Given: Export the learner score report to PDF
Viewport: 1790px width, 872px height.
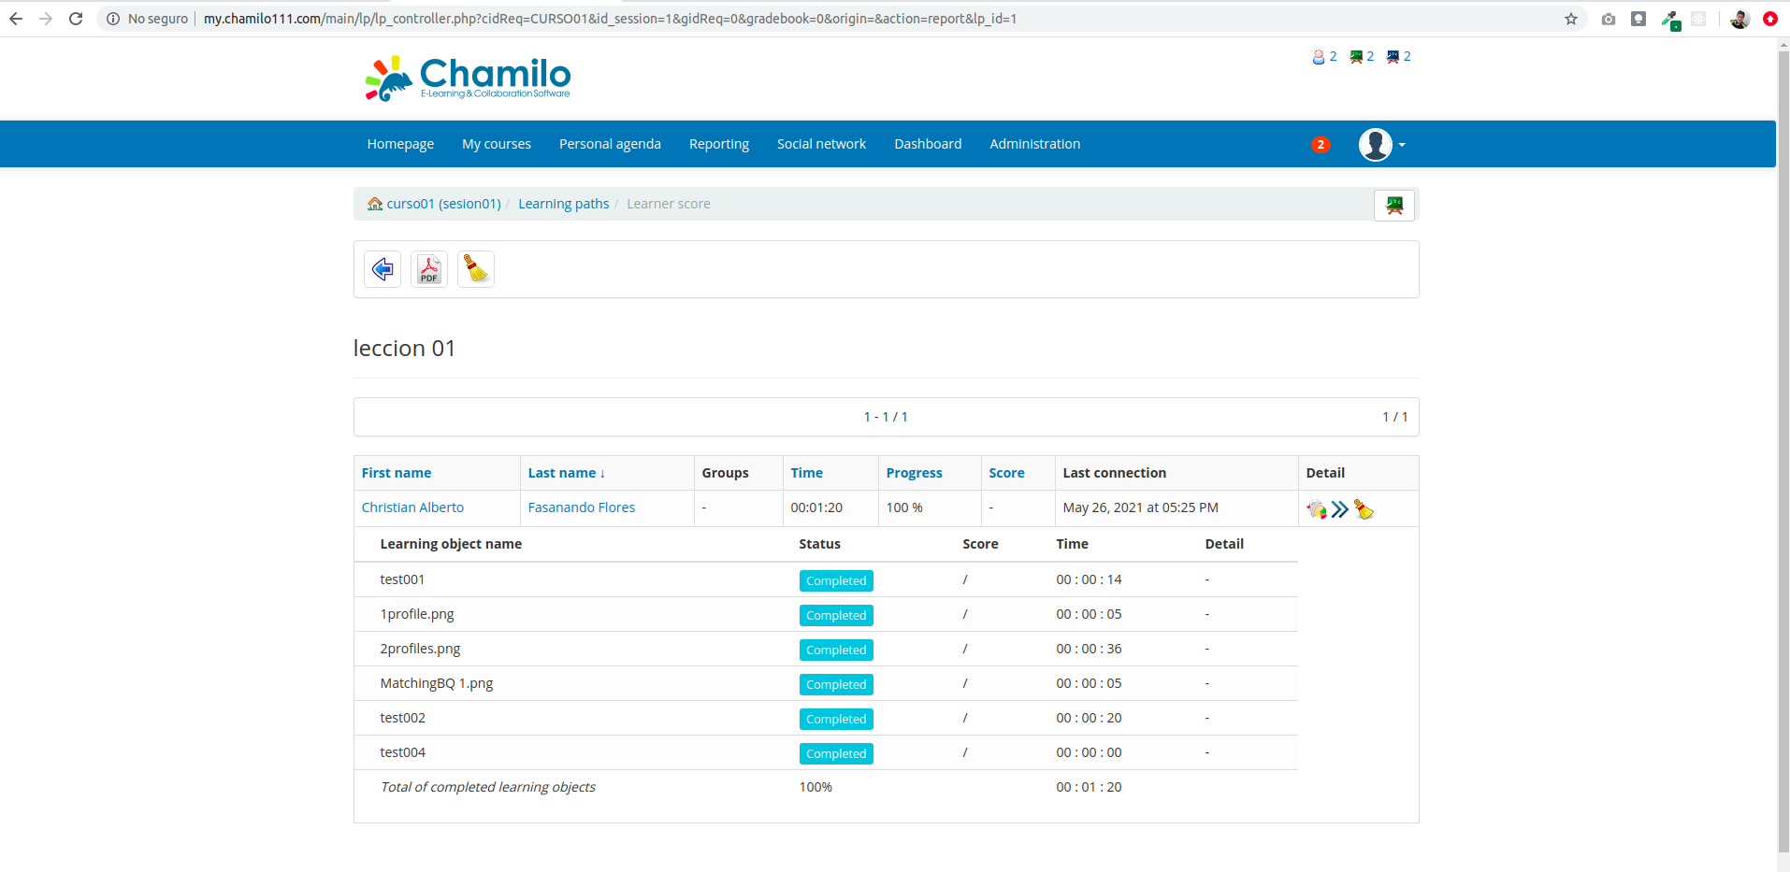Looking at the screenshot, I should (428, 268).
